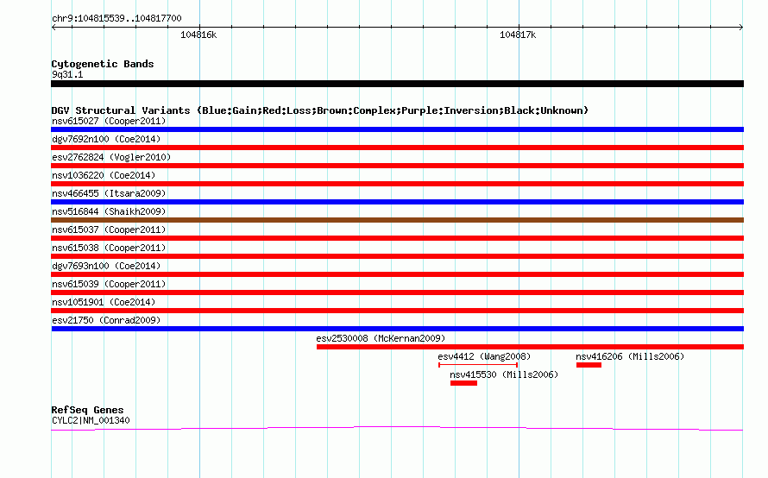The image size is (768, 478).
Task: Click the DGV Structural Variants track heading
Action: tap(320, 110)
